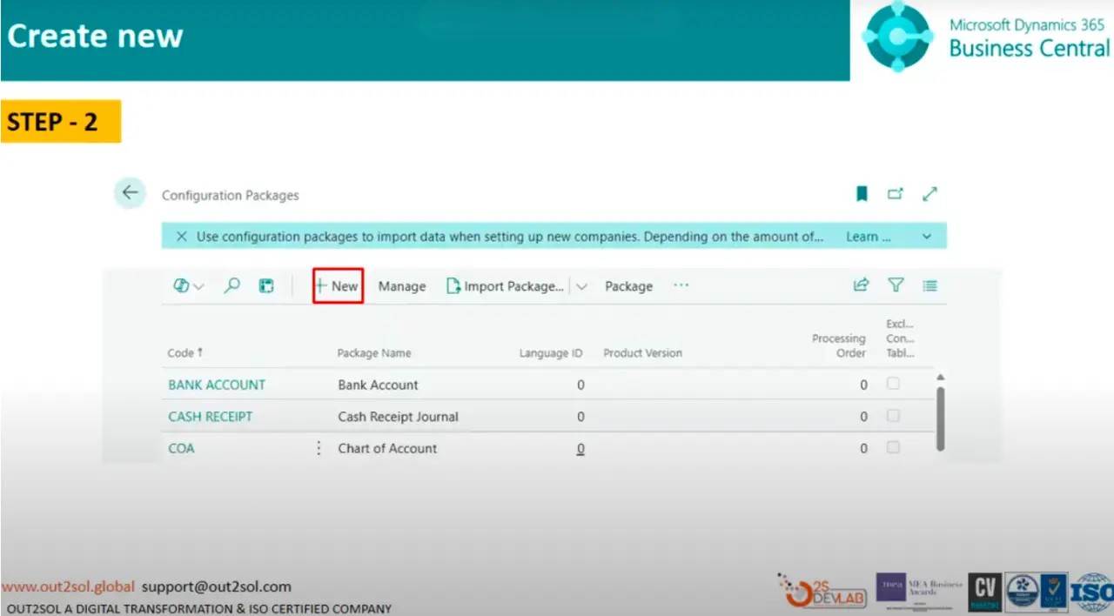Screen dimensions: 1114x616
Task: Click the bookmark icon
Action: click(x=862, y=194)
